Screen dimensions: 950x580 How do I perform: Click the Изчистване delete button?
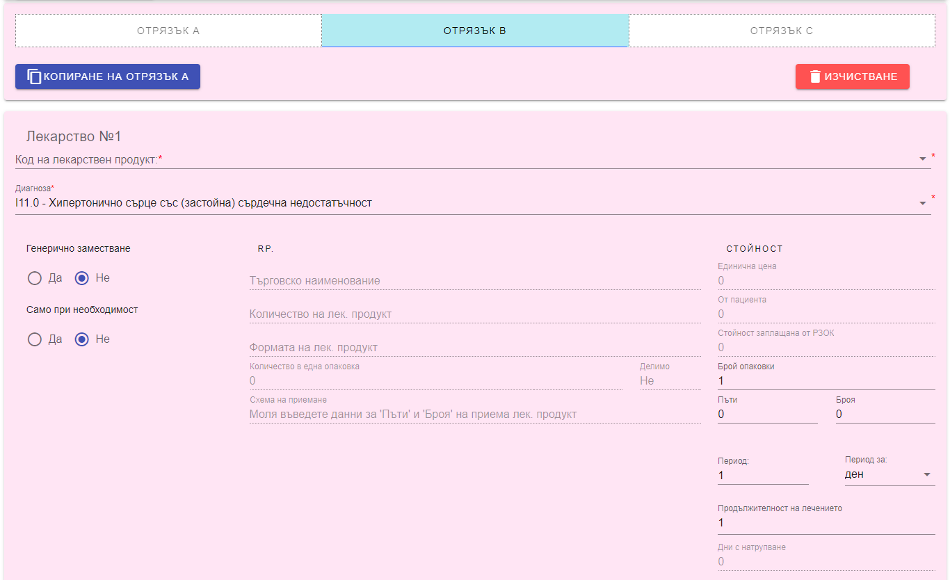(853, 76)
